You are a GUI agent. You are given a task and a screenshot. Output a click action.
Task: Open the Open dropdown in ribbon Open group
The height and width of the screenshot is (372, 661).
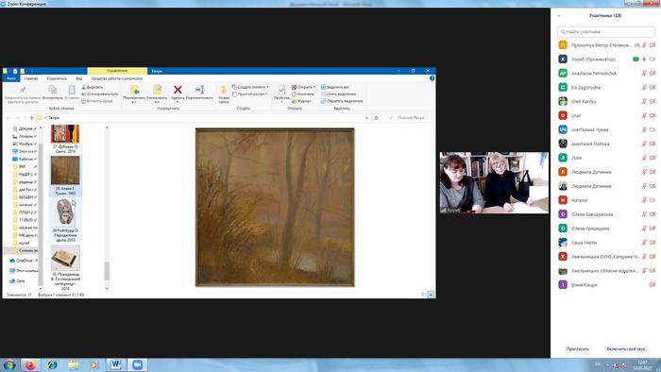303,87
